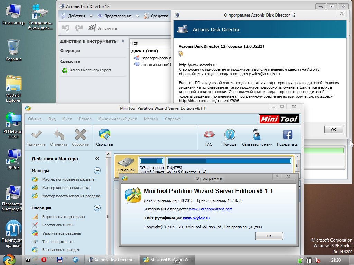Open the Справка menu in MiniTool
354x265 pixels.
(x=173, y=119)
